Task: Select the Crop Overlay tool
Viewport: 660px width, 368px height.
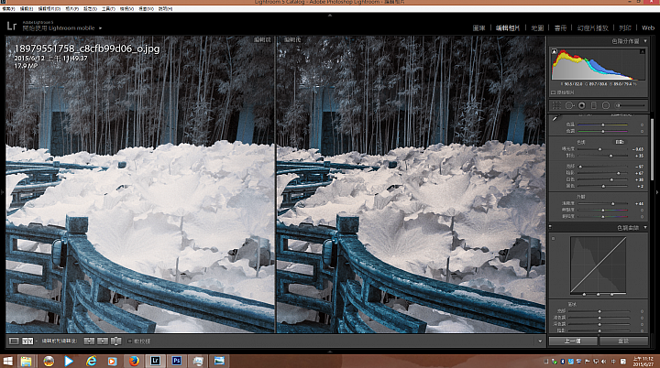Action: tap(556, 105)
